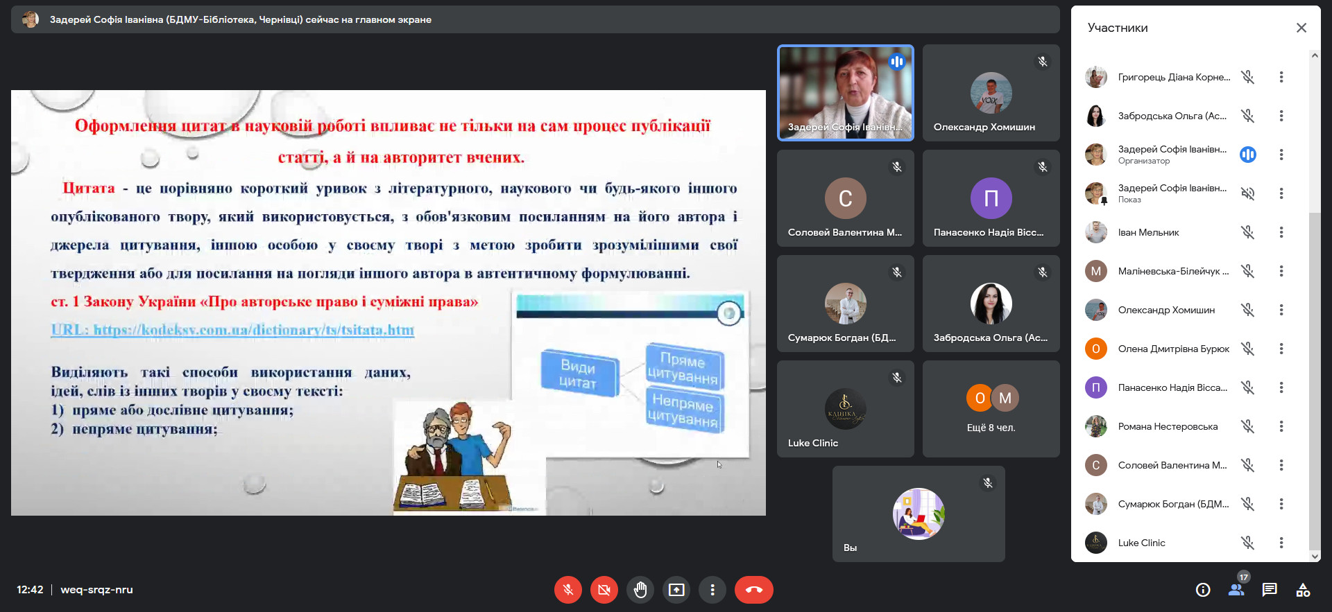Open meeting details info icon

[x=1203, y=590]
